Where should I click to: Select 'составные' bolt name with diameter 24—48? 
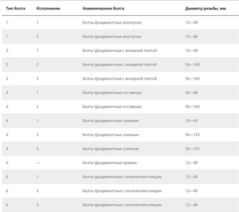pos(112,93)
